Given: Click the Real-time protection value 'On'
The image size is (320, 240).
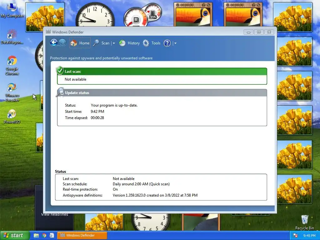Looking at the screenshot, I should tap(115, 189).
